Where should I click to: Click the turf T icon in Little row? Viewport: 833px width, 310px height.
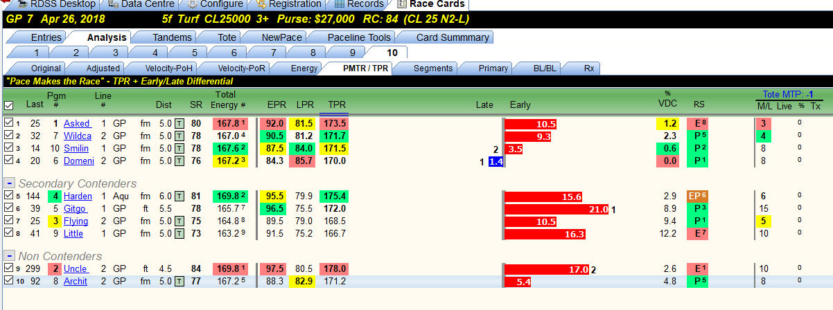tap(179, 233)
